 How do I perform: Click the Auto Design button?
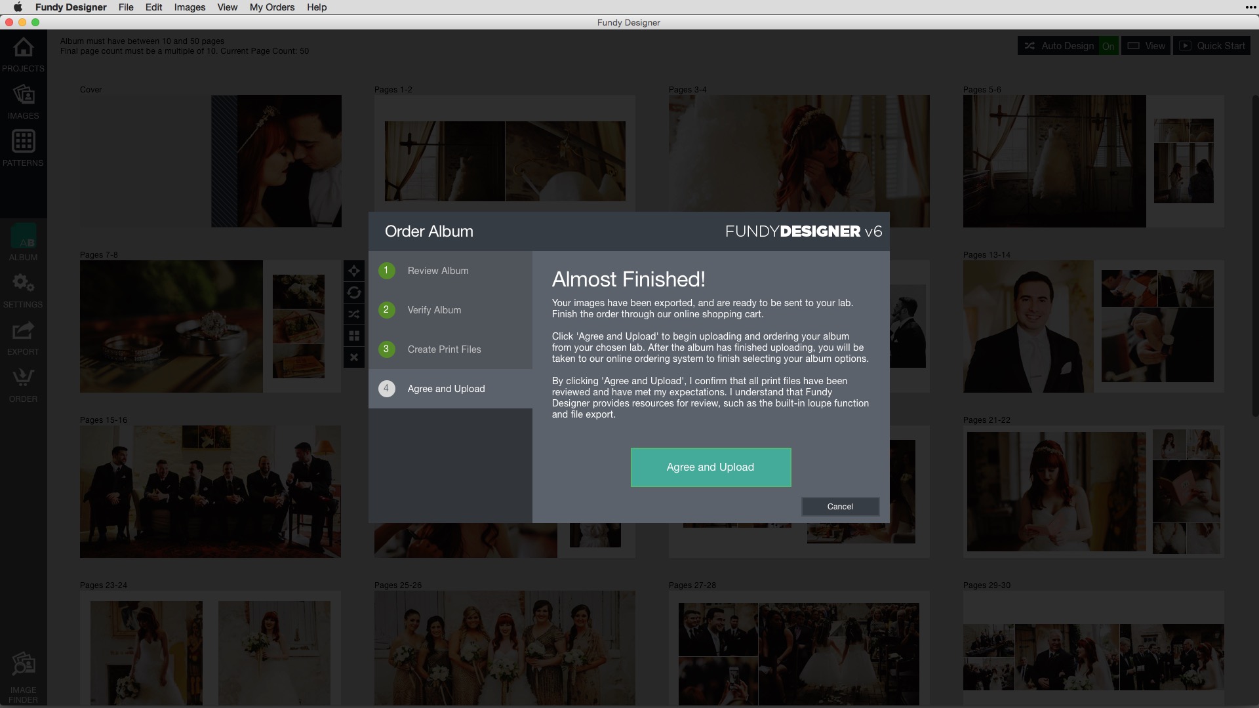pos(1058,46)
